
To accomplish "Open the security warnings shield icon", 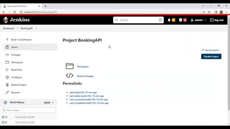I will [x=180, y=20].
